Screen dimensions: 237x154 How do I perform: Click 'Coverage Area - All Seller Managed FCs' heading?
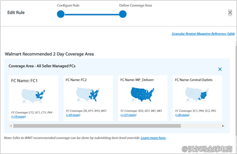(x=42, y=66)
